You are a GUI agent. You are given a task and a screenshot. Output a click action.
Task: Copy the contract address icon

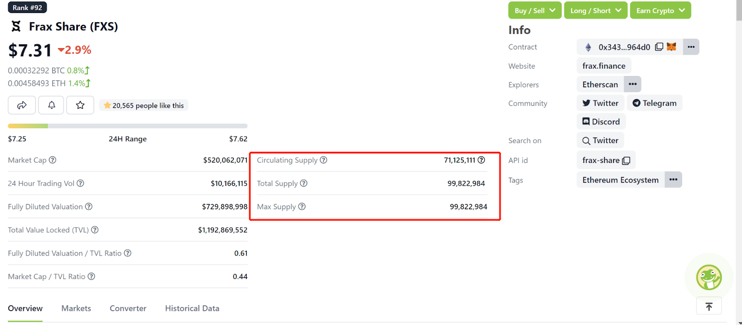pyautogui.click(x=659, y=47)
